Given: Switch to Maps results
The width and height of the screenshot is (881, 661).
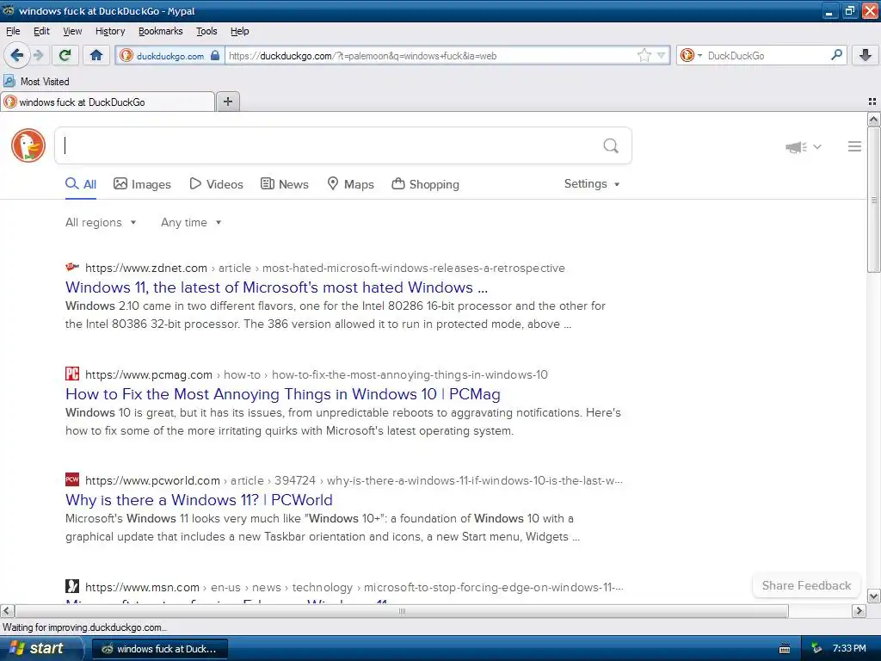Looking at the screenshot, I should (x=351, y=184).
